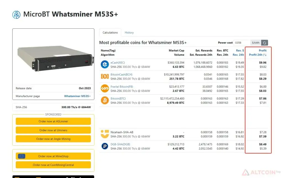Click the sort icon beside Profit 24h
Image resolution: width=283 pixels, height=178 pixels.
[265, 55]
